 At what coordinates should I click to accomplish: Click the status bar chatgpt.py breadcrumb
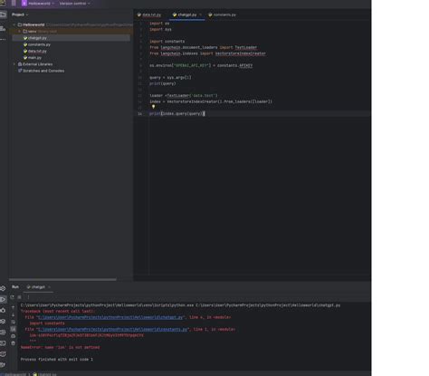point(44,374)
